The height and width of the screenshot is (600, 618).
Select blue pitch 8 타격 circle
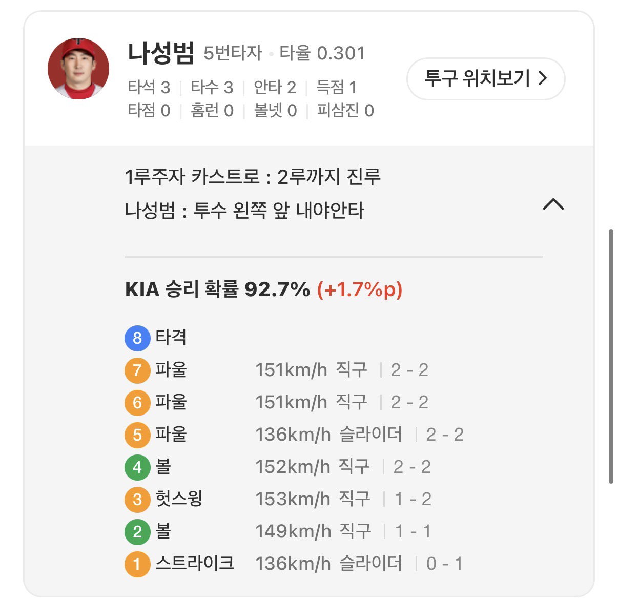tap(137, 338)
